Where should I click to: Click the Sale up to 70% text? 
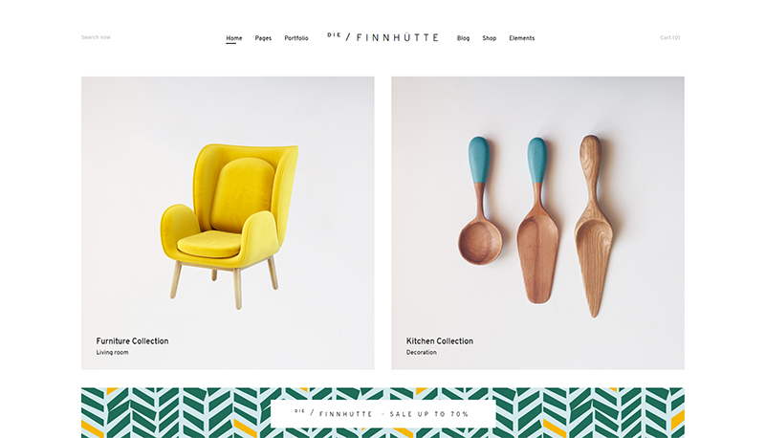[x=428, y=414]
